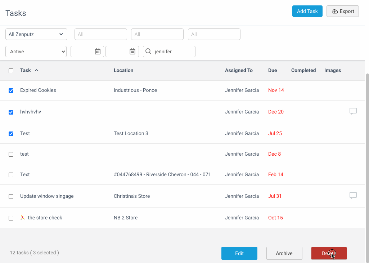Open the first All filter field
This screenshot has height=263, width=369.
tap(101, 34)
